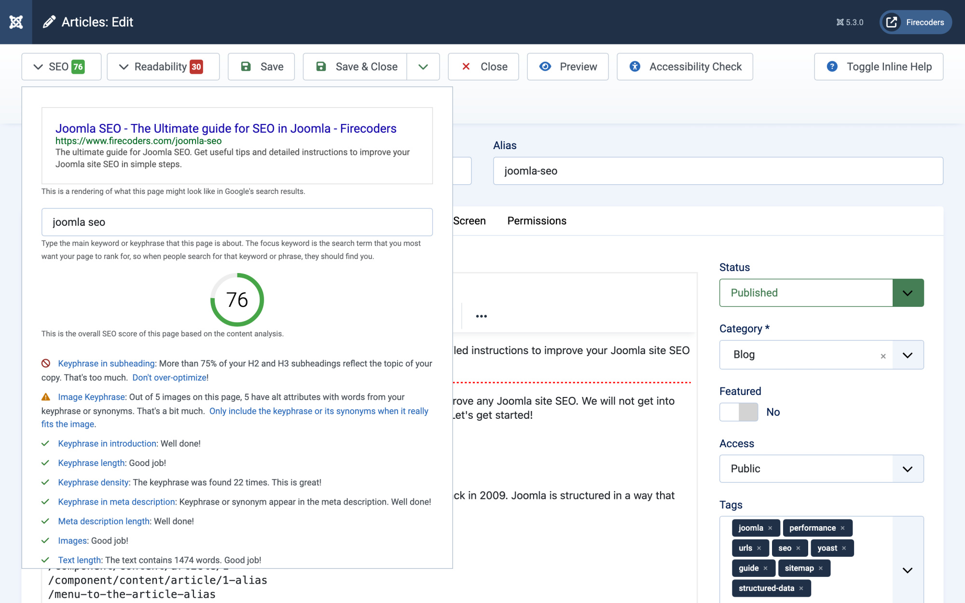Viewport: 965px width, 603px height.
Task: Open the Status Published dropdown
Action: [821, 292]
